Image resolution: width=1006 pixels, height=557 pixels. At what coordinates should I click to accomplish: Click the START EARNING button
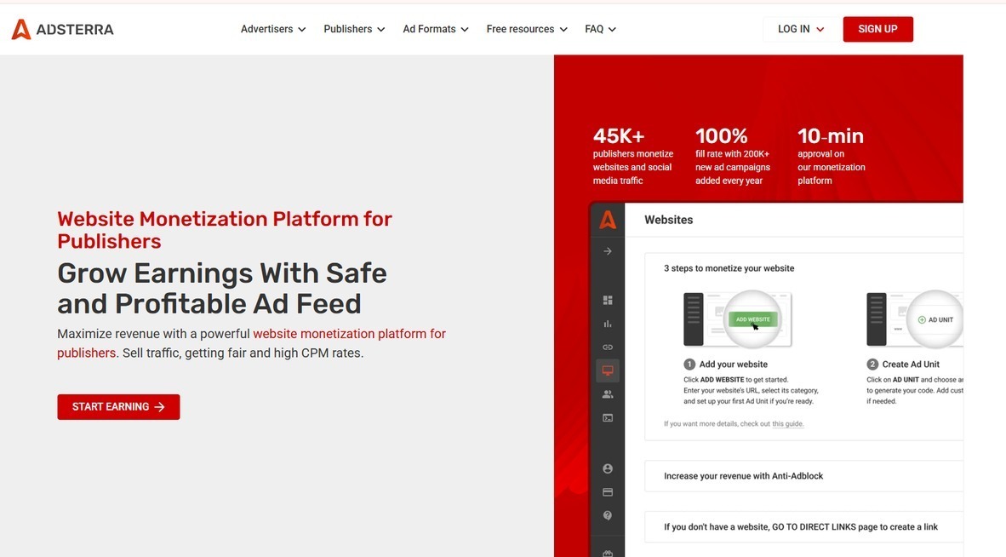pyautogui.click(x=118, y=407)
